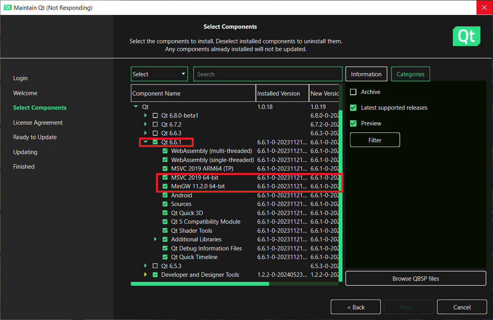Check the Qt 6.5.3 checkbox
The image size is (493, 320).
coord(155,266)
